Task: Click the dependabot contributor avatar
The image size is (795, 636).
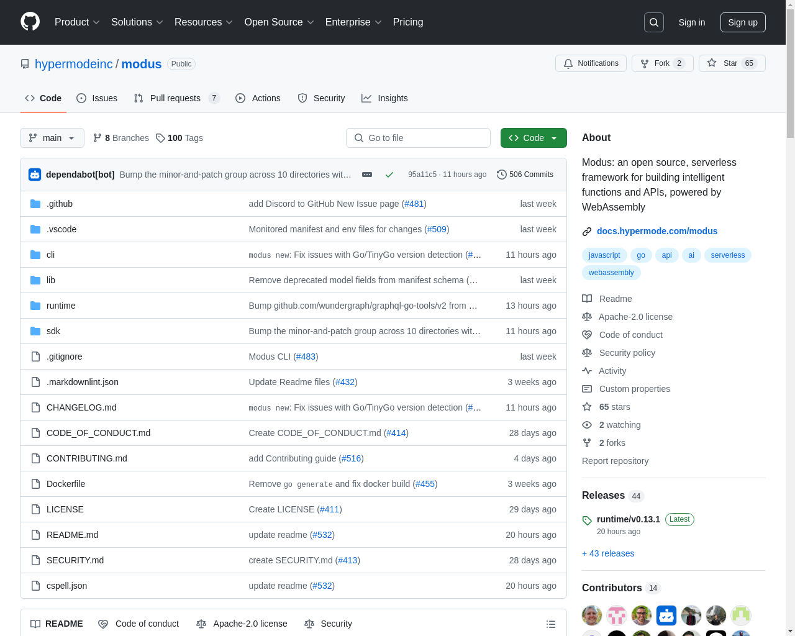Action: (x=666, y=616)
